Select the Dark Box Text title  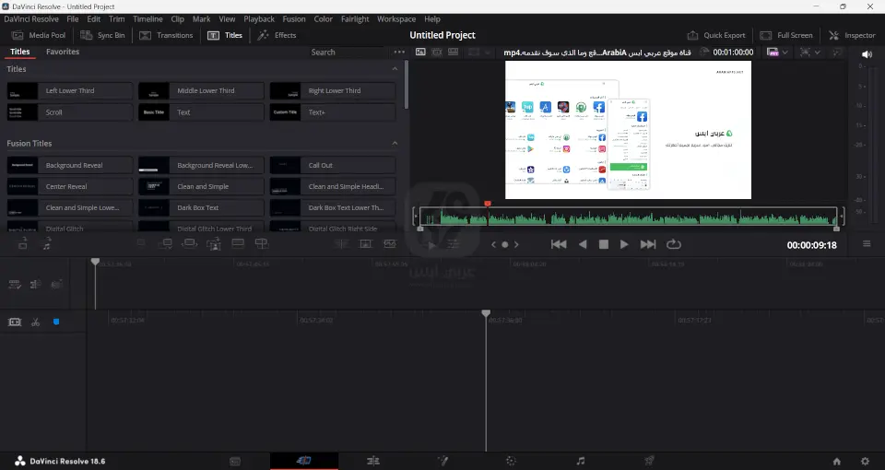click(202, 207)
